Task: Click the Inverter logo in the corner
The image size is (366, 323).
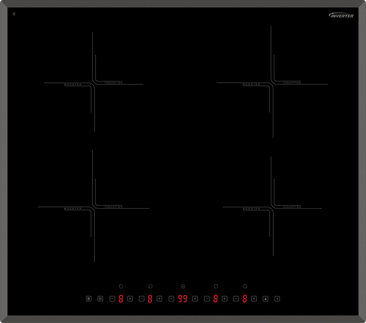Action: click(x=341, y=15)
